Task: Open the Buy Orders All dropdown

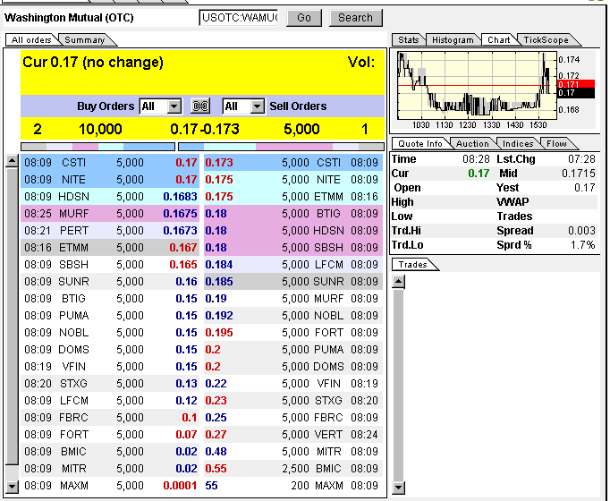Action: pyautogui.click(x=160, y=106)
